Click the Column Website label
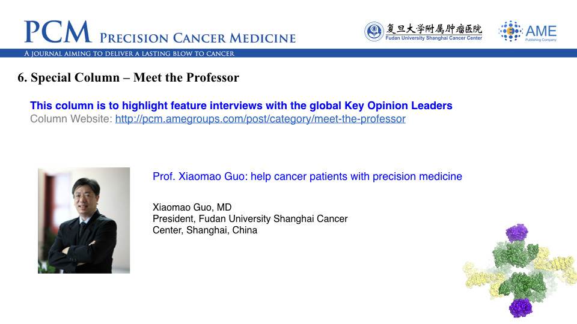Image resolution: width=577 pixels, height=324 pixels. coord(71,119)
